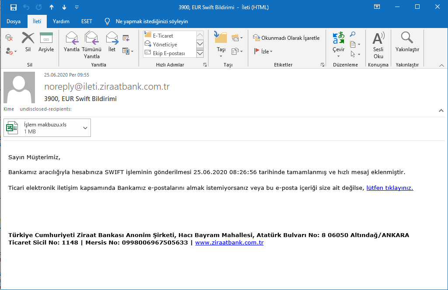
Task: Click the 'lütfen tıklayınız.' link
Action: coord(390,188)
